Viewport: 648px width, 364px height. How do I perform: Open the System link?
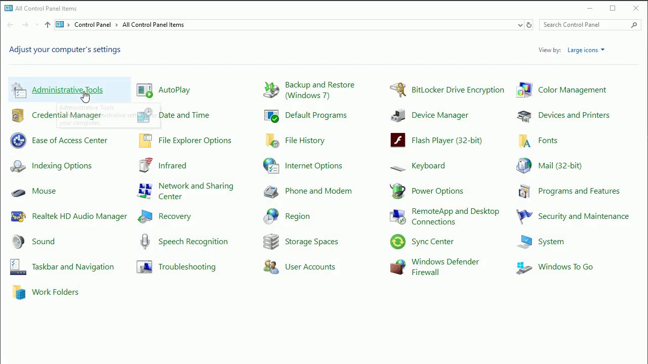[x=551, y=242]
